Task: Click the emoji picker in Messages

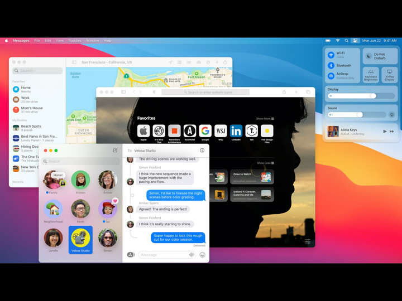Action: tap(202, 255)
